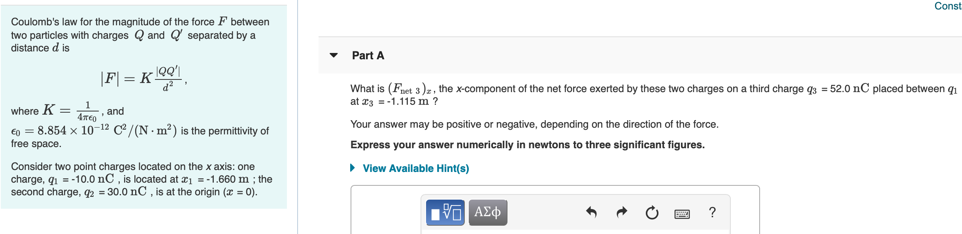The image size is (962, 234).
Task: Reset the answer expression
Action: pyautogui.click(x=651, y=213)
